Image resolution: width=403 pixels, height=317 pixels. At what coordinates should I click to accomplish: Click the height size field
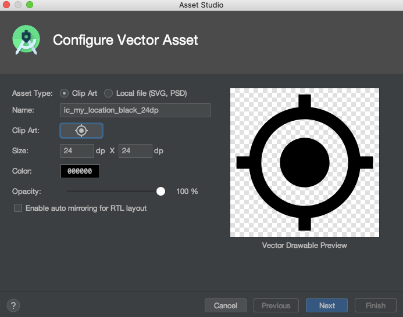click(135, 151)
